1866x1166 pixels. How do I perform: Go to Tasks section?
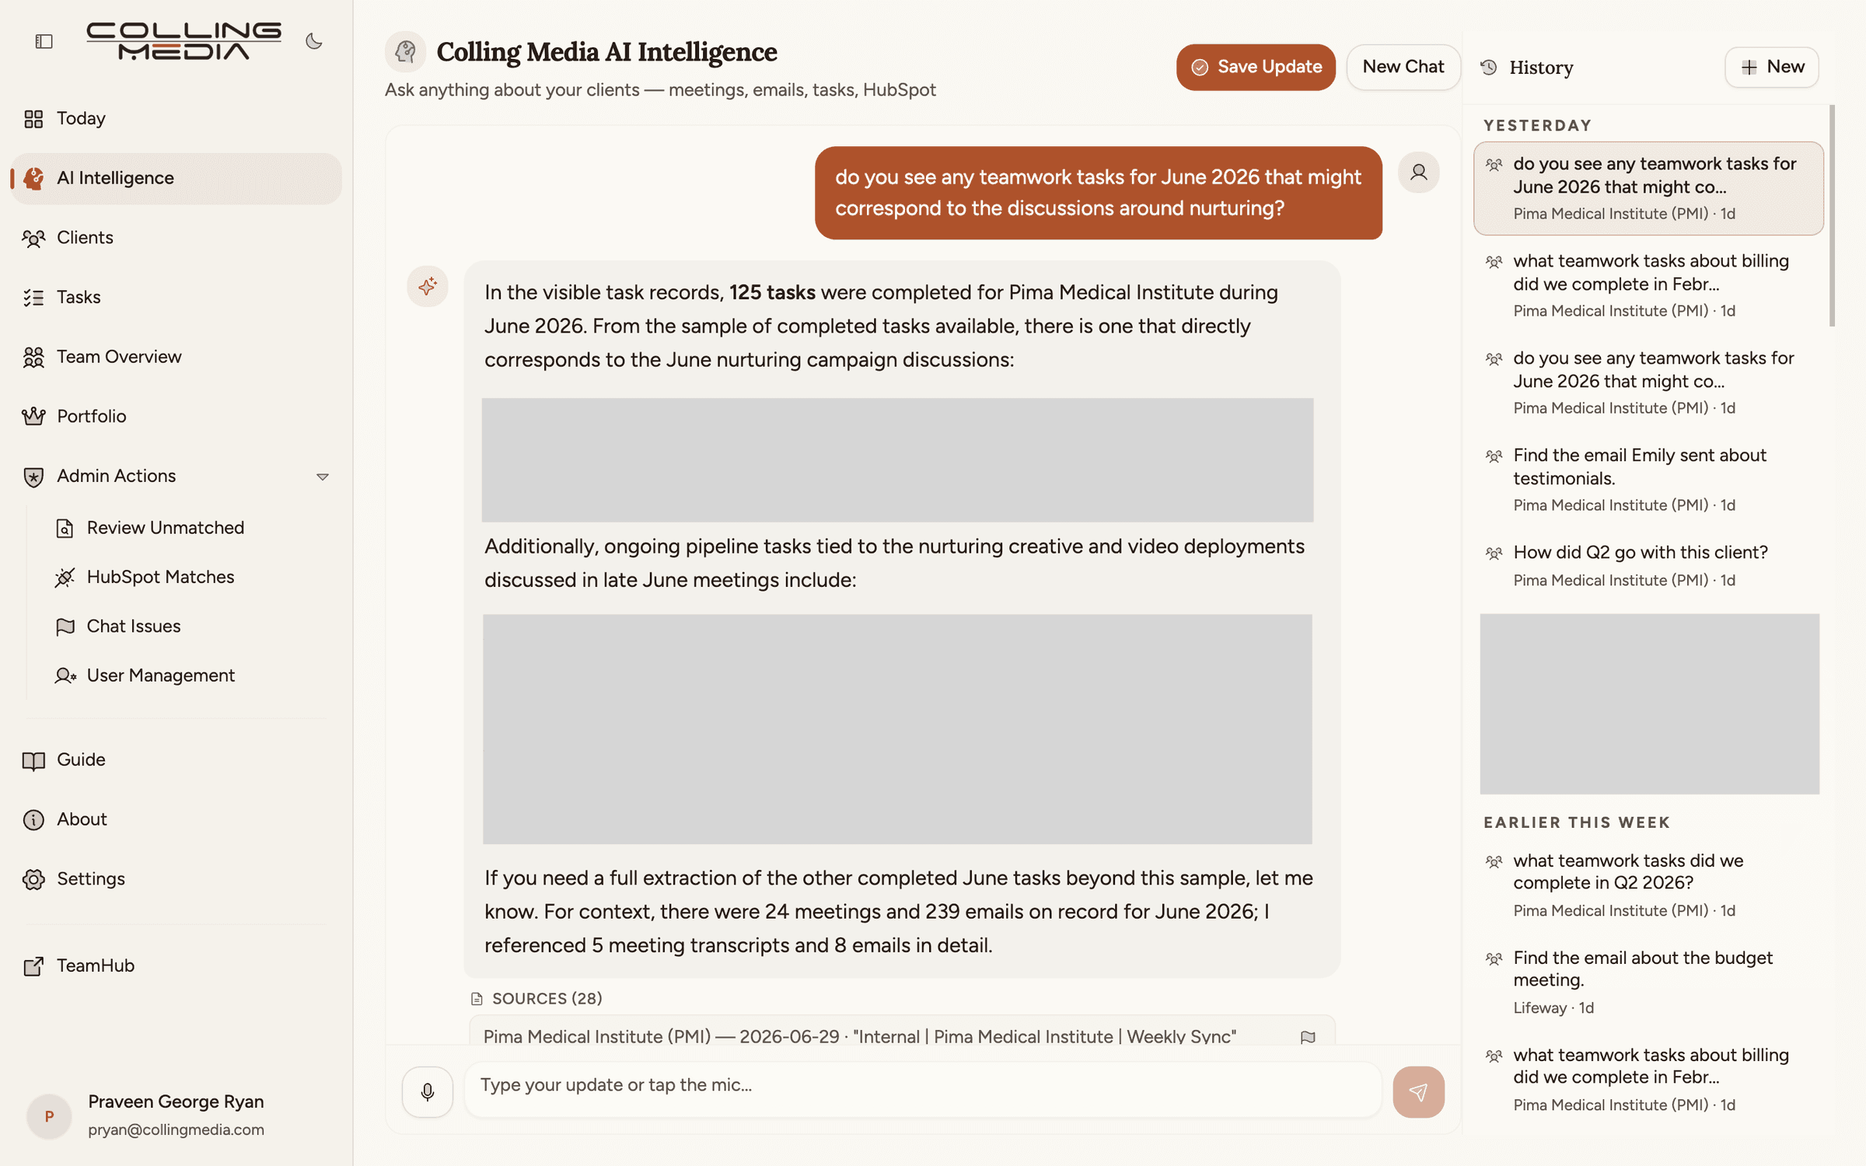[x=176, y=297]
